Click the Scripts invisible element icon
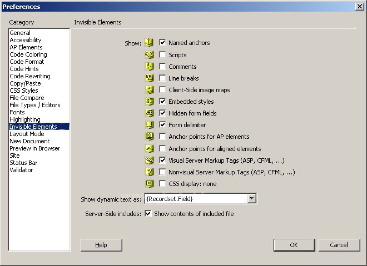This screenshot has width=367, height=266. pyautogui.click(x=149, y=55)
